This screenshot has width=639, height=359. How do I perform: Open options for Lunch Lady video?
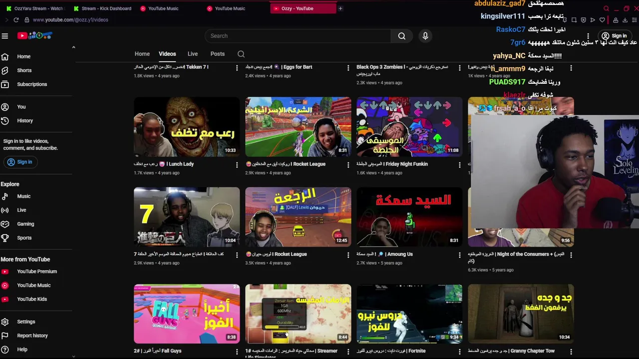(x=237, y=165)
